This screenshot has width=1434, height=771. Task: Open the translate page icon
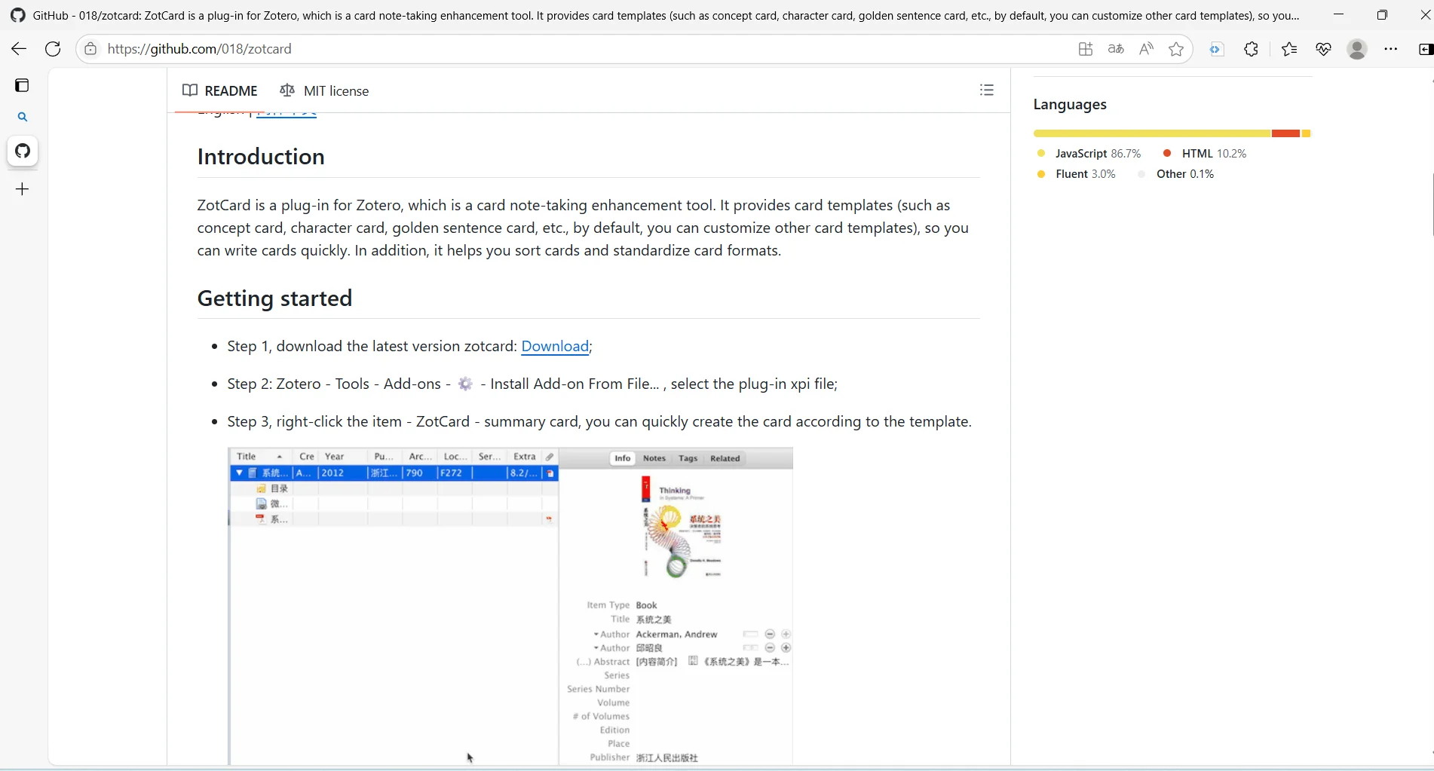(1116, 49)
